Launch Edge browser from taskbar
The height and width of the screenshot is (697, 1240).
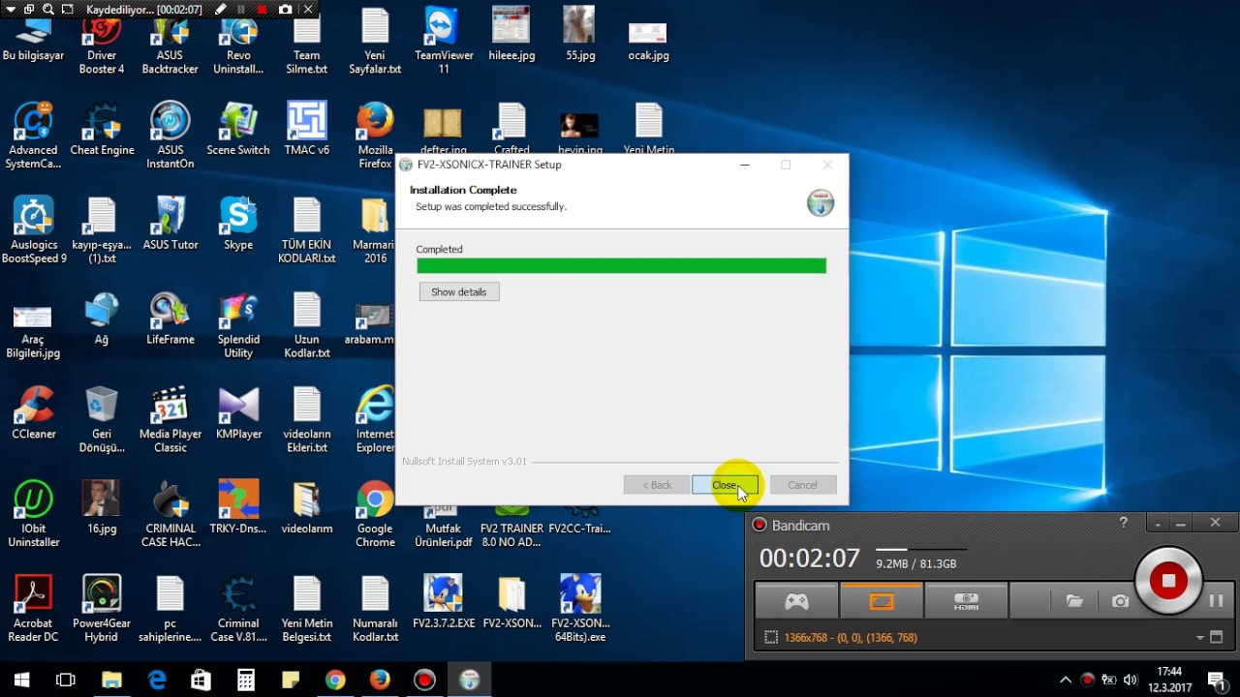pyautogui.click(x=156, y=680)
